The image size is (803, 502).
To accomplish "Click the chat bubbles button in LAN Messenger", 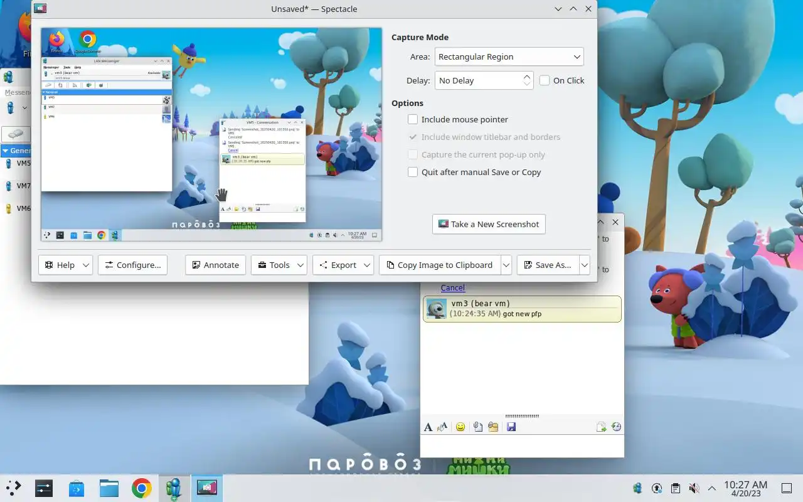I will coord(16,134).
